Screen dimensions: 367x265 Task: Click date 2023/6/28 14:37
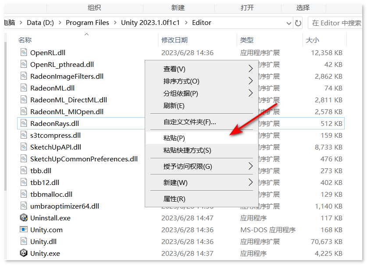tap(187, 253)
